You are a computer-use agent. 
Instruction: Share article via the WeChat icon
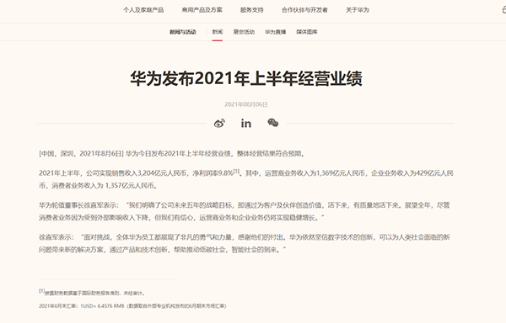pyautogui.click(x=273, y=123)
